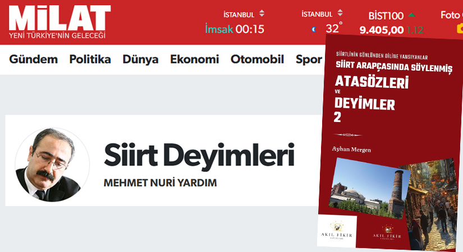This screenshot has width=463, height=252.
Task: Open the Dünya news category
Action: [x=140, y=59]
